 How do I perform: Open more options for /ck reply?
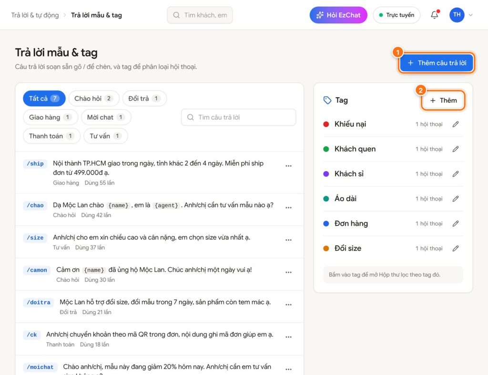click(288, 337)
